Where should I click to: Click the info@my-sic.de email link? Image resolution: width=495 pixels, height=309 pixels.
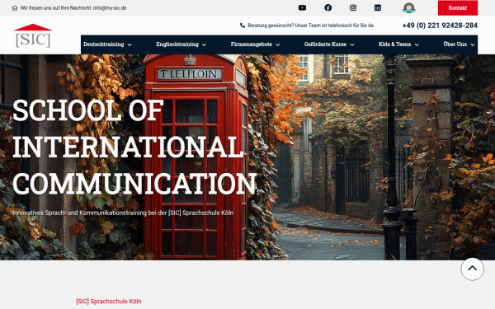110,8
